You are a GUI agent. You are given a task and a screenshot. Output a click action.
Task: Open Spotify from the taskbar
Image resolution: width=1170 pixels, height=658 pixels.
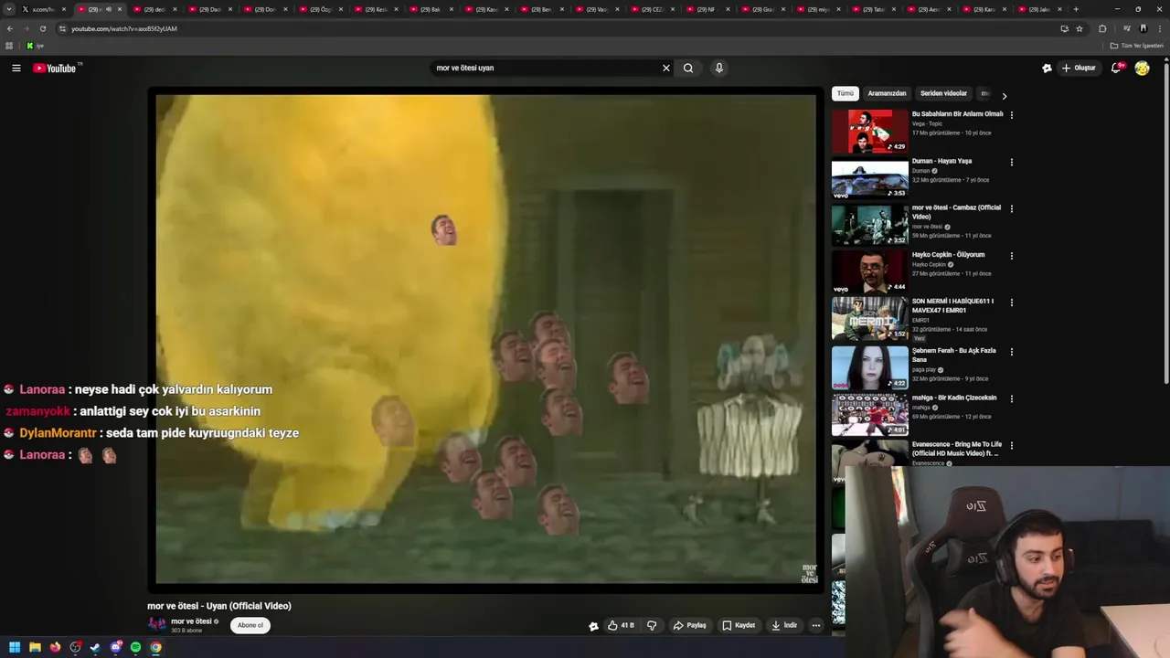135,647
